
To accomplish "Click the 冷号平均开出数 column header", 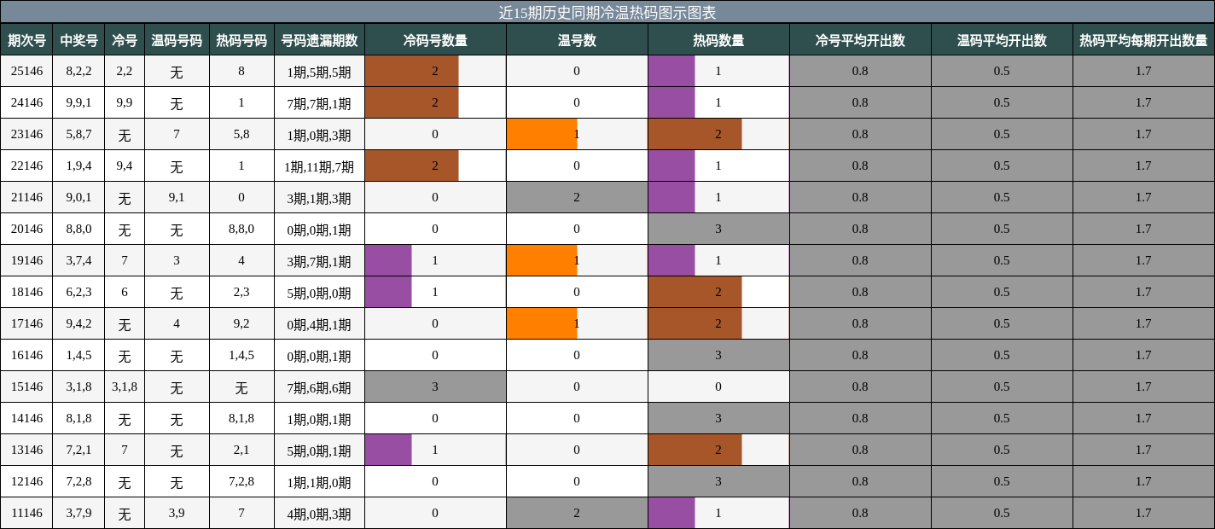I will (x=860, y=40).
